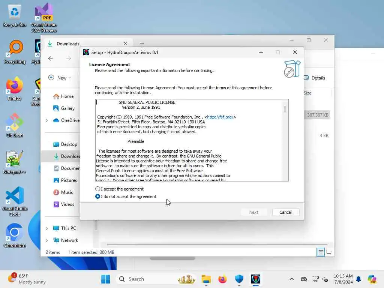Switch Explorer to large thumbnails view
Viewport: 384px width, 288px height.
(x=329, y=252)
